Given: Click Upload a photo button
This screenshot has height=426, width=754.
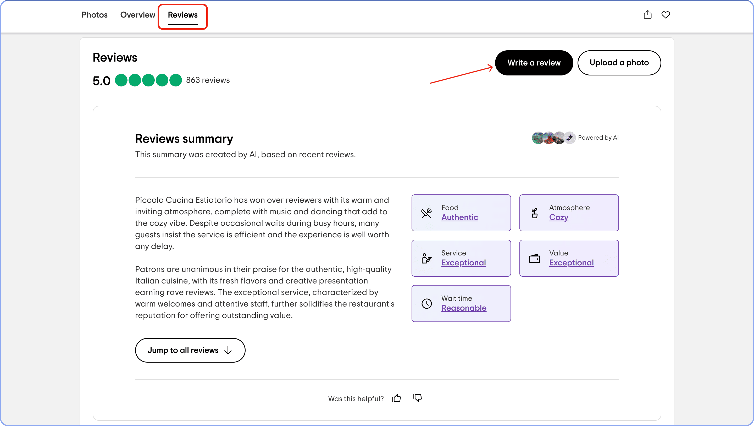Looking at the screenshot, I should tap(619, 63).
